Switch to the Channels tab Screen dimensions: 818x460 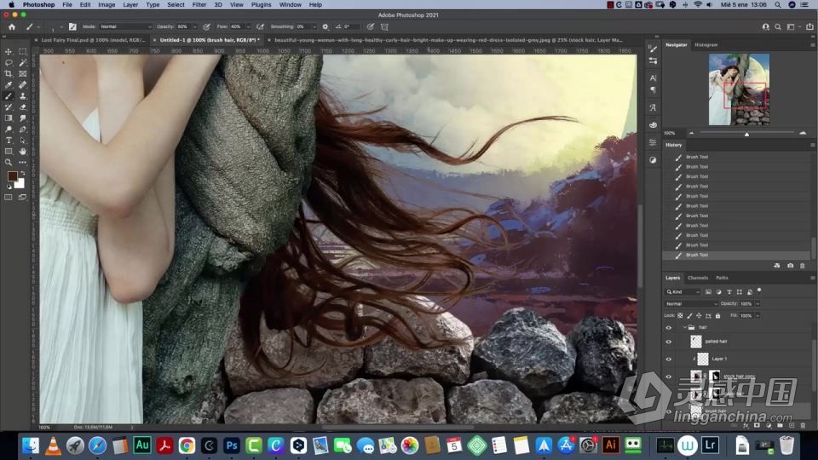pyautogui.click(x=697, y=278)
